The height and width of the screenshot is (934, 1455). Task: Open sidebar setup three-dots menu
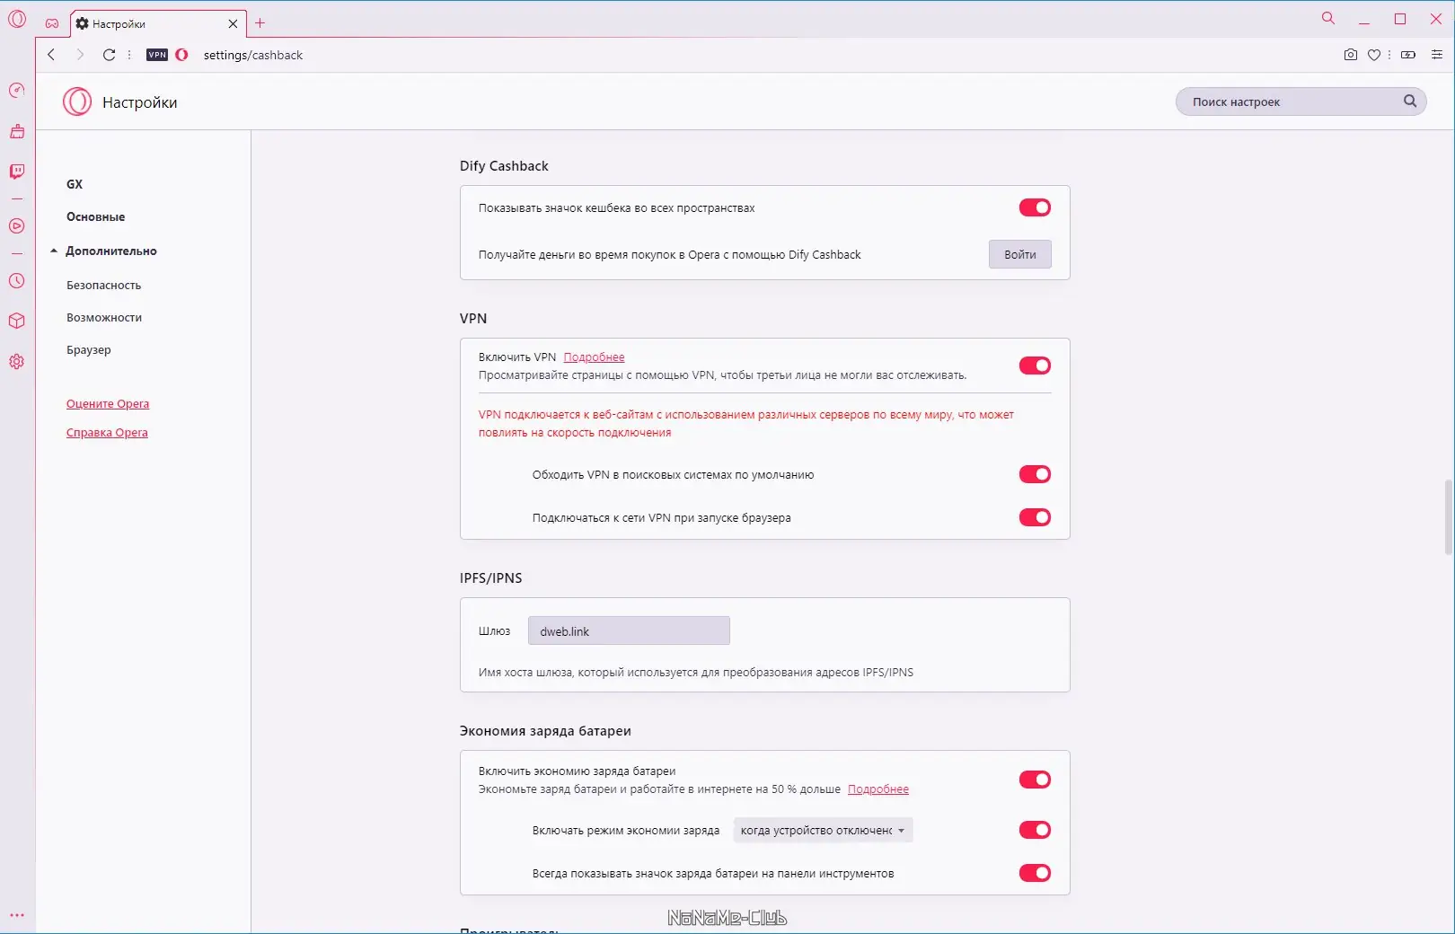tap(17, 915)
